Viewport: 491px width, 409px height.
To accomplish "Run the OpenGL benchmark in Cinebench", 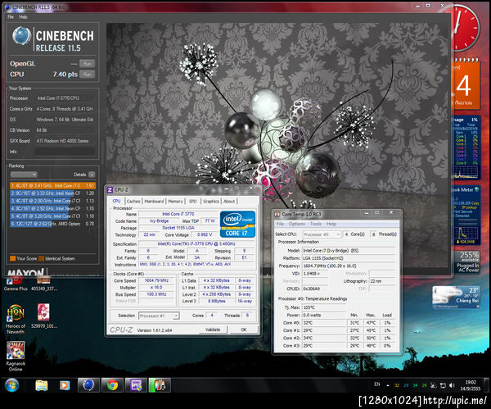I will point(87,64).
